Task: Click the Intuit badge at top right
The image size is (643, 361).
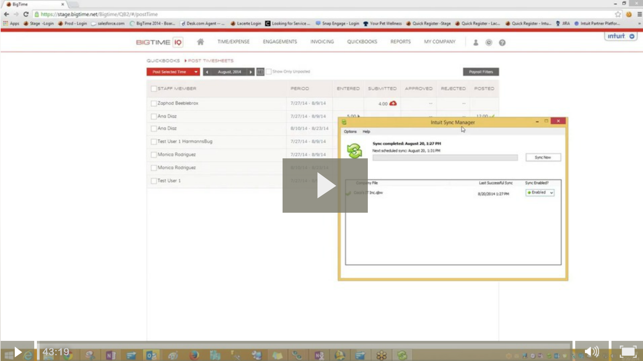Action: 621,36
